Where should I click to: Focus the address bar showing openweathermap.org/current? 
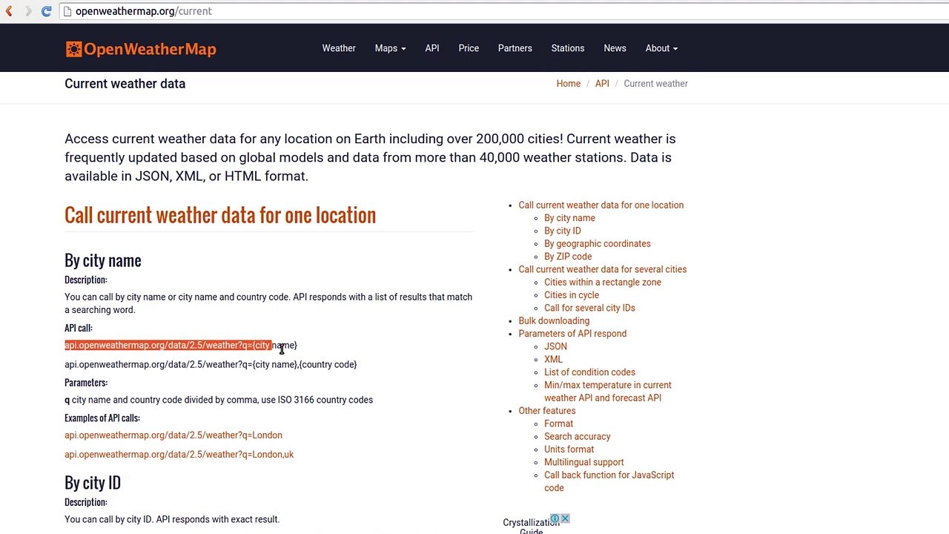click(504, 11)
